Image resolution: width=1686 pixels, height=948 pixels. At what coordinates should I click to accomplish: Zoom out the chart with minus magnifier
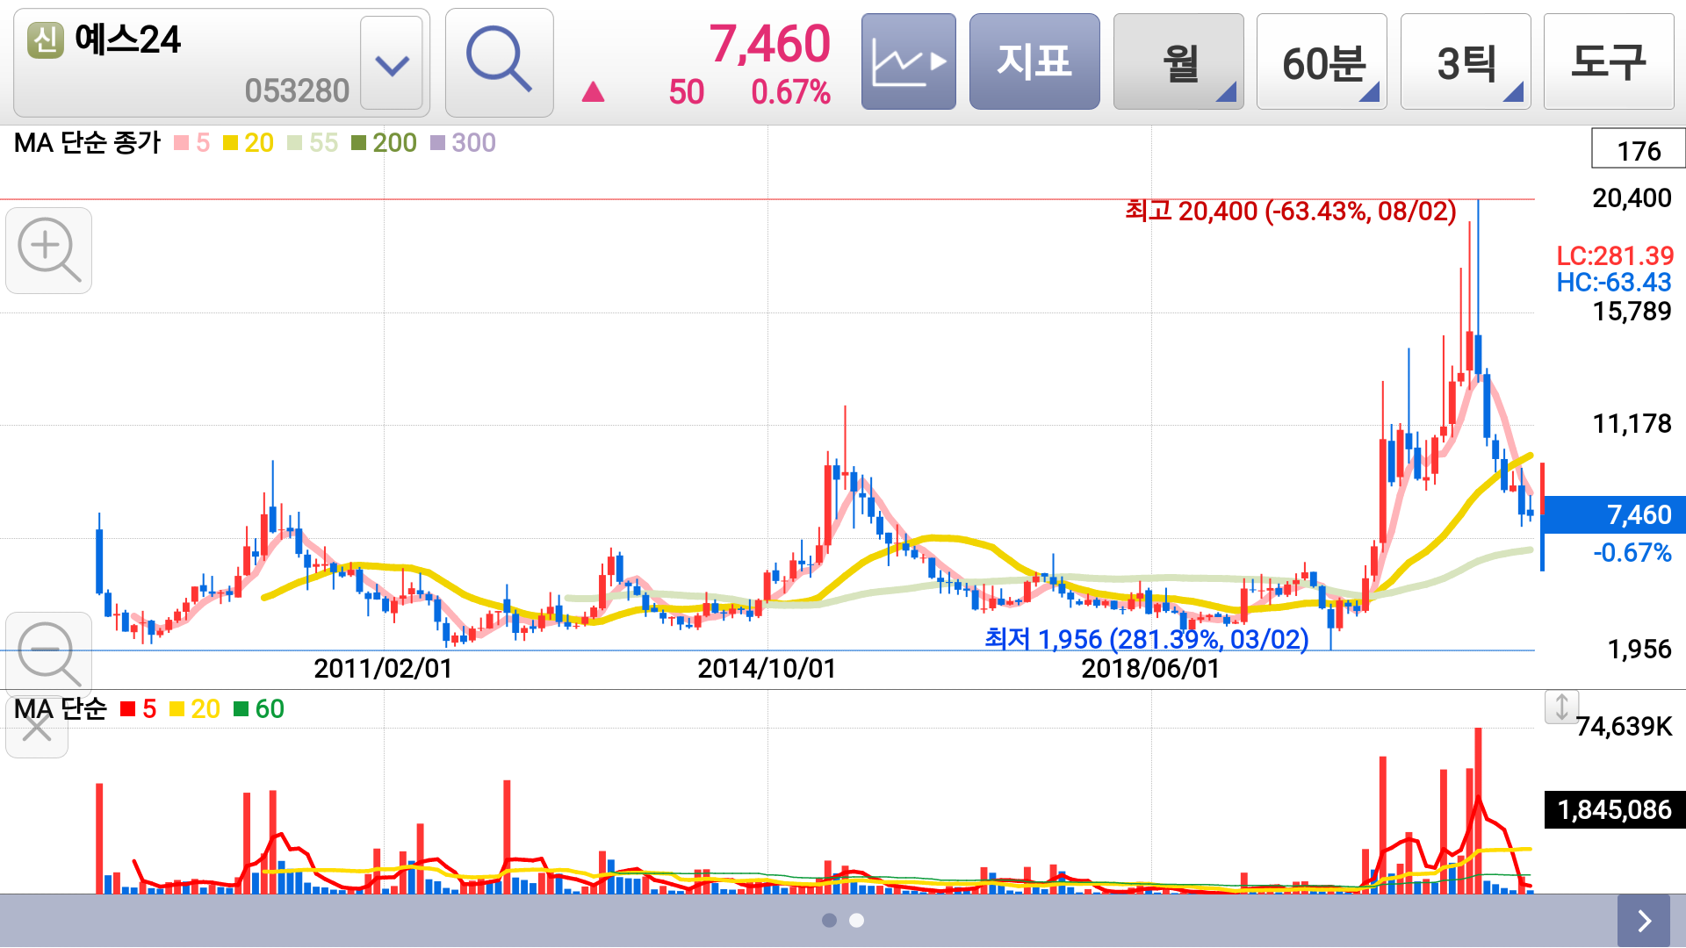pos(49,654)
